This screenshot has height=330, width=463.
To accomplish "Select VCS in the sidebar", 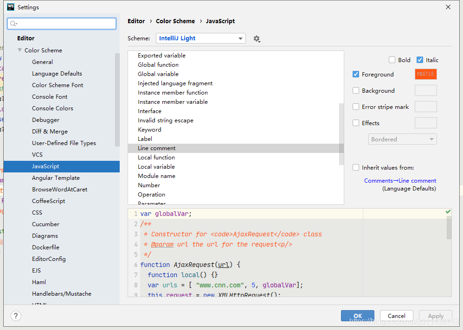I will [x=37, y=154].
